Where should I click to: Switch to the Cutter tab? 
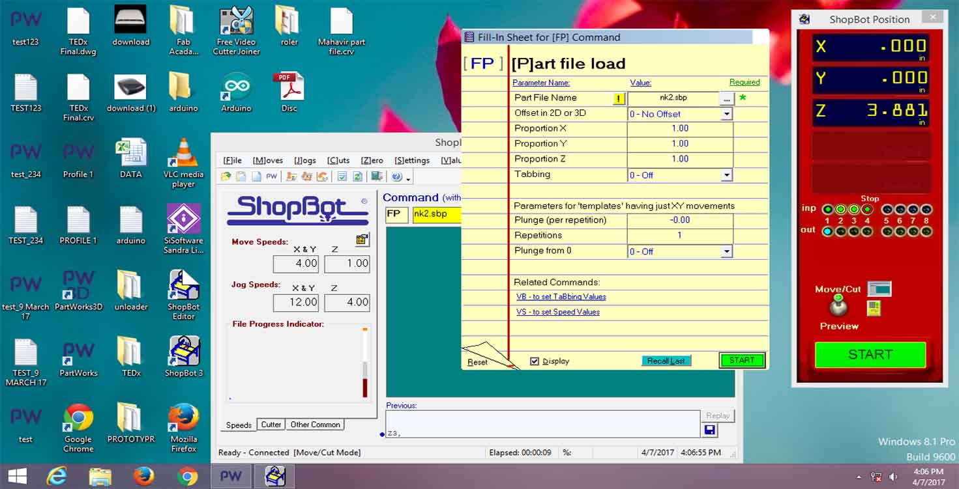coord(271,425)
